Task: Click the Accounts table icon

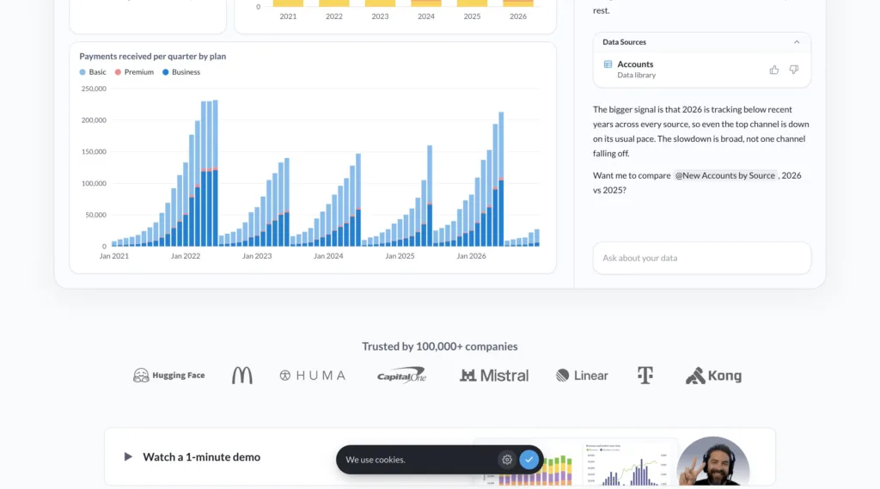Action: (x=608, y=64)
